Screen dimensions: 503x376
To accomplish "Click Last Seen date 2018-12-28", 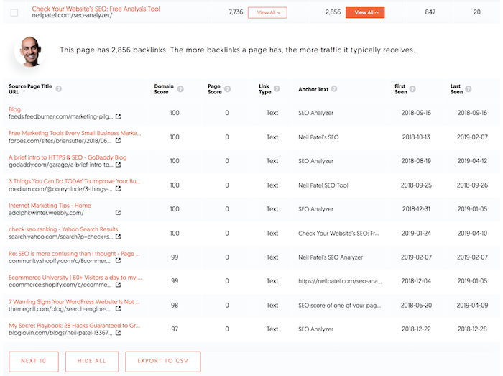I will (472, 329).
